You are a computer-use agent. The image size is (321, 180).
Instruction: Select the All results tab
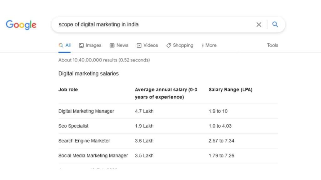[65, 45]
